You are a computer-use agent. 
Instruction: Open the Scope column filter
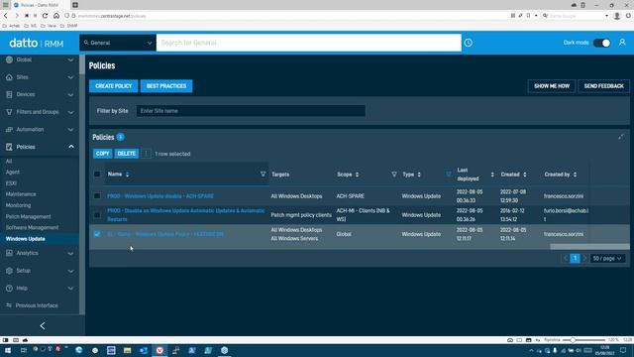[x=394, y=175]
